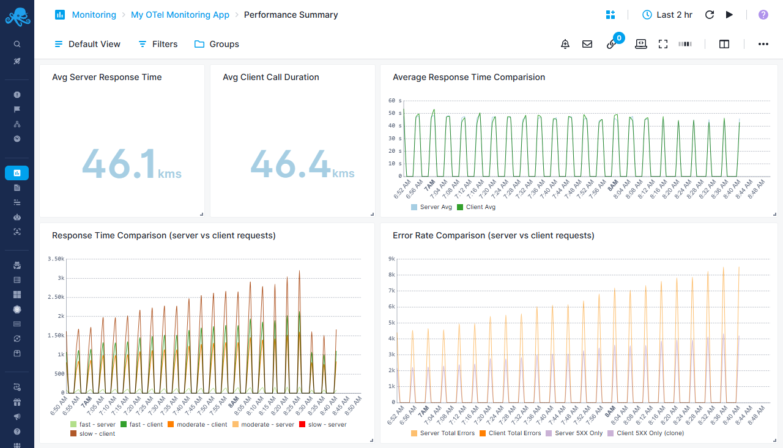Image resolution: width=783 pixels, height=448 pixels.
Task: Click the embed code laptop icon
Action: (640, 43)
